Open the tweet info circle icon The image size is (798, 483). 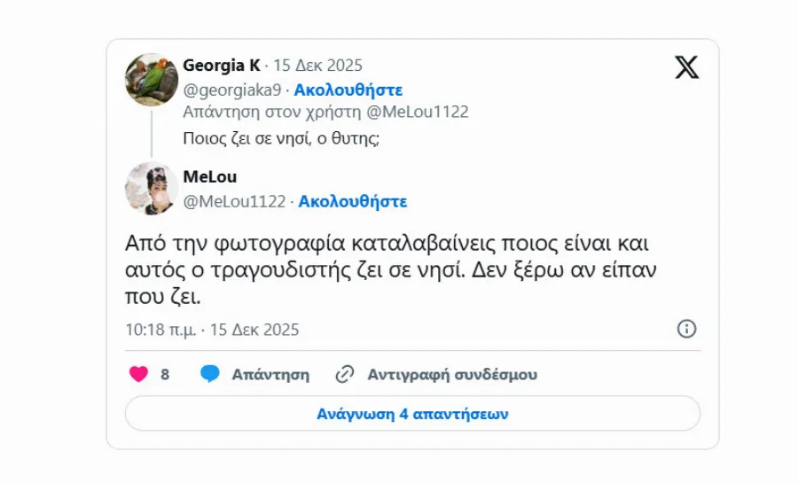[x=686, y=329]
